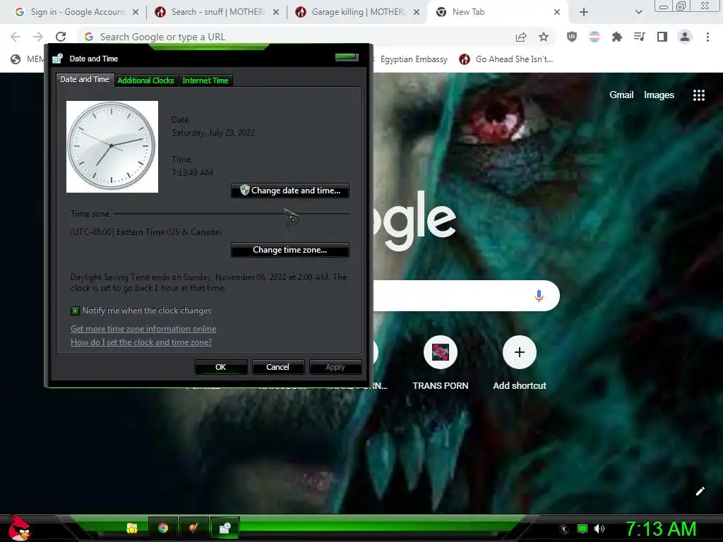Click the green monitor tray icon

pyautogui.click(x=582, y=529)
